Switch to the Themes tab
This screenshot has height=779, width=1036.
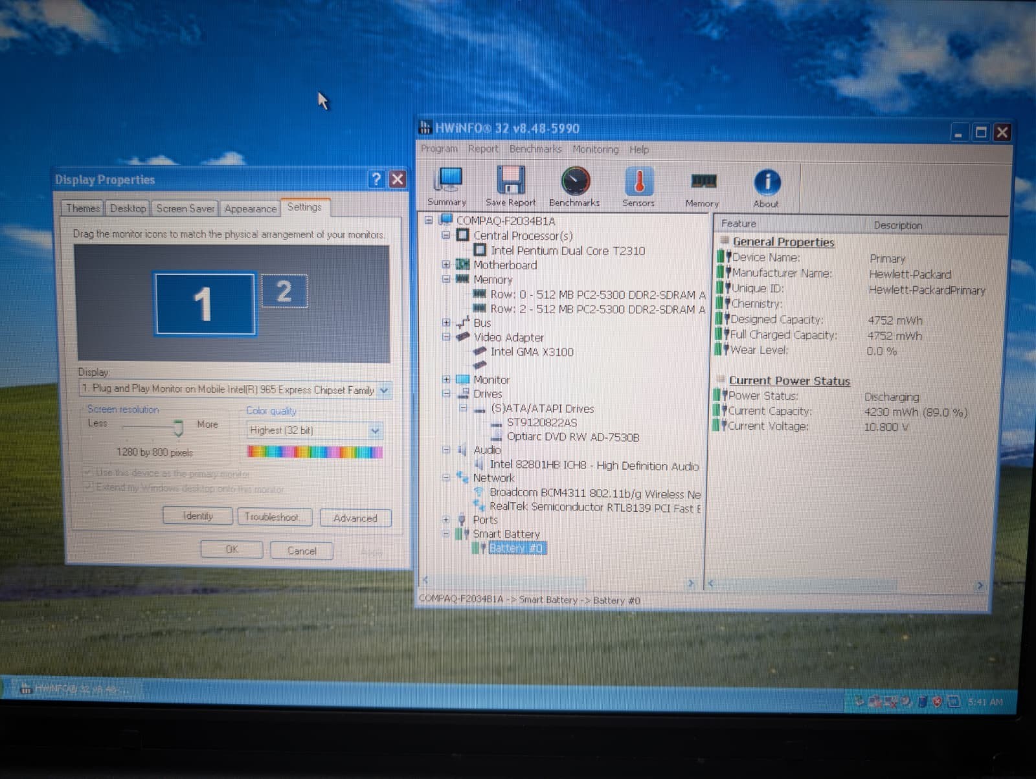83,208
